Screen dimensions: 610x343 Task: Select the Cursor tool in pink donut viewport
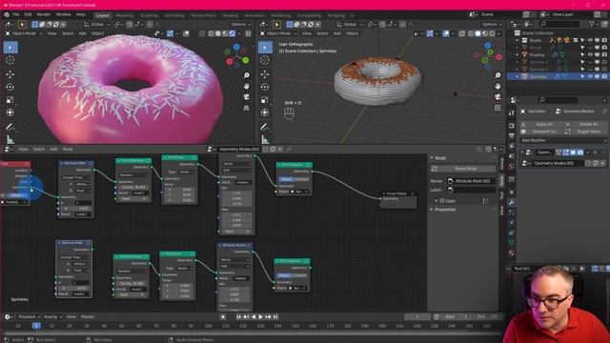click(x=10, y=60)
